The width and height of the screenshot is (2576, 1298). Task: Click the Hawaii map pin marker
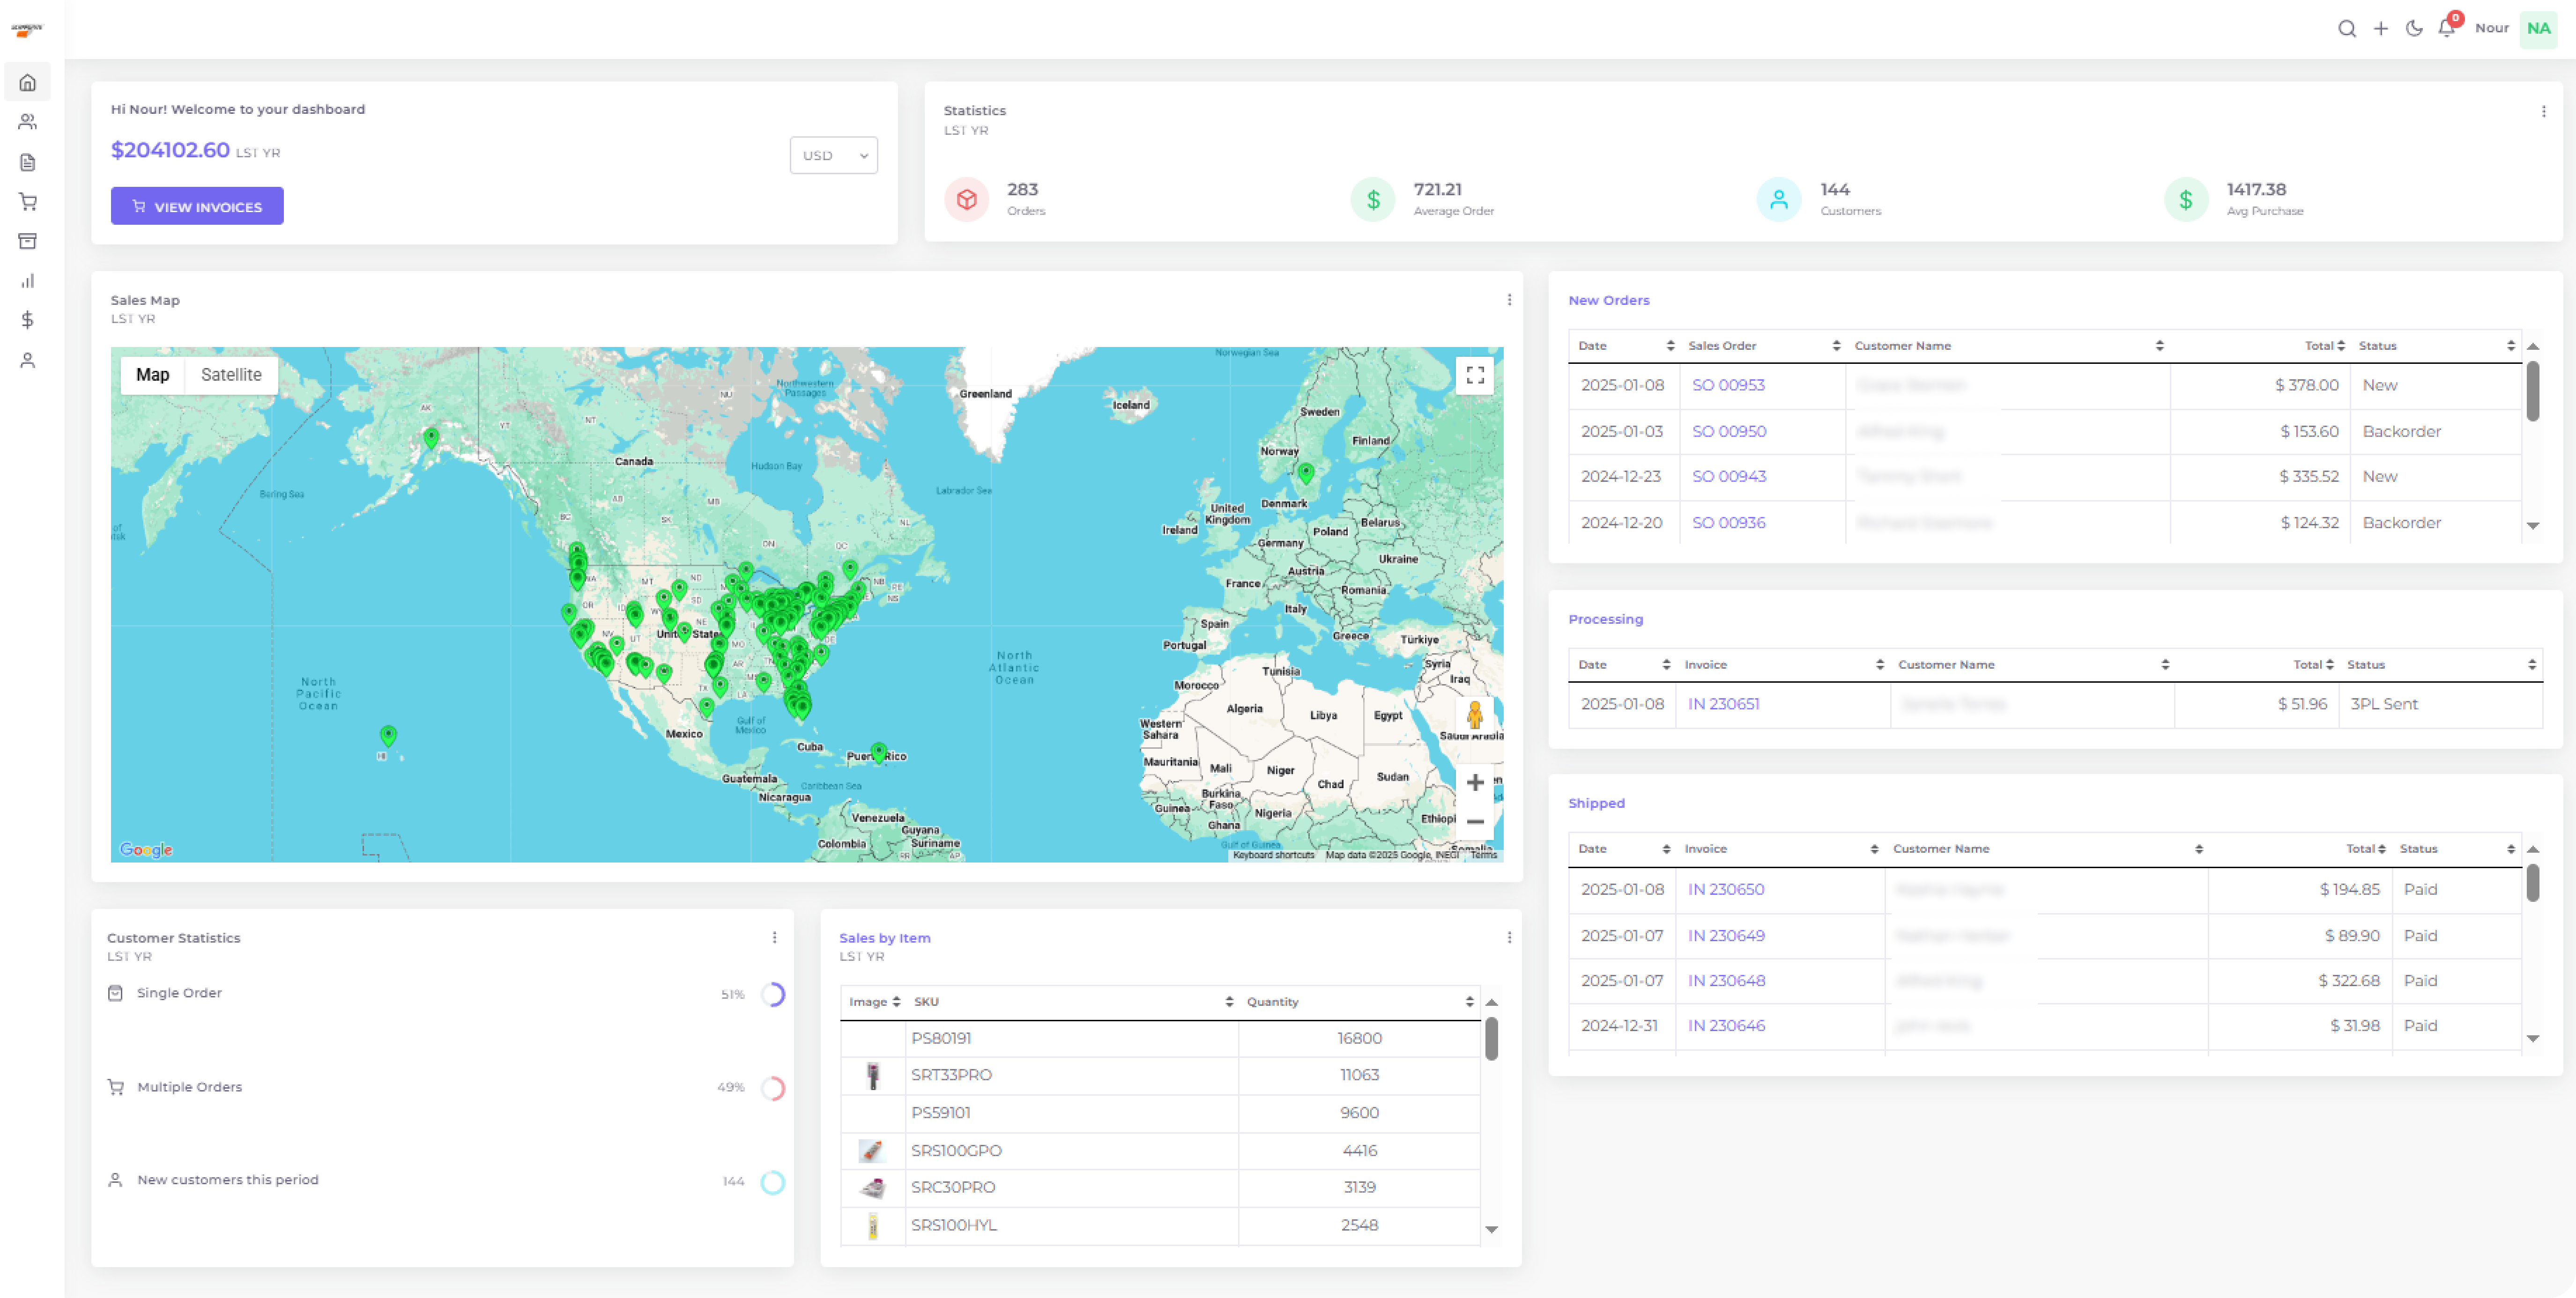tap(388, 737)
